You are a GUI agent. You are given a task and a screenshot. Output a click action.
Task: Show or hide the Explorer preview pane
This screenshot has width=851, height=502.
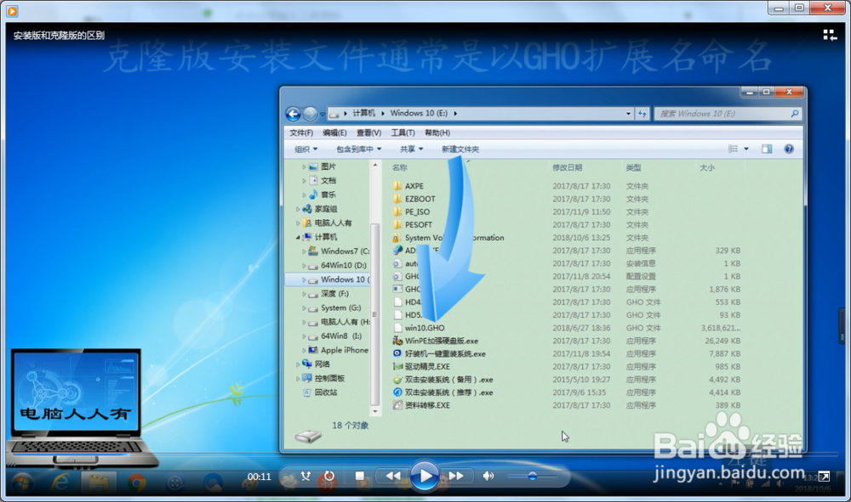(x=767, y=149)
